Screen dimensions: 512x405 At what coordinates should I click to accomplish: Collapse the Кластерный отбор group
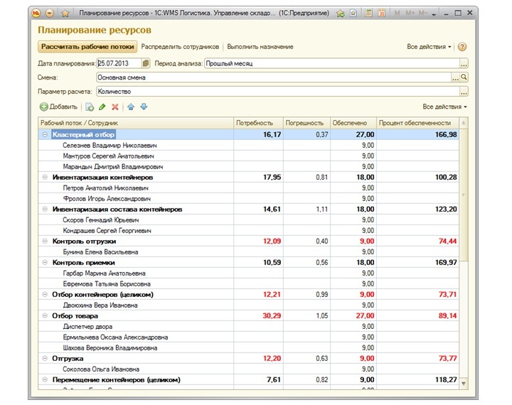point(45,134)
